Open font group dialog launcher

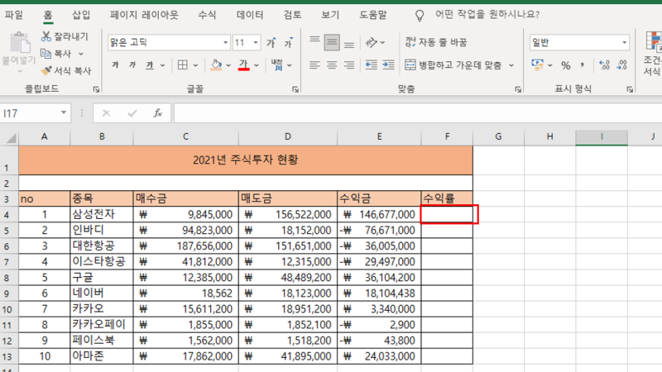[x=295, y=89]
